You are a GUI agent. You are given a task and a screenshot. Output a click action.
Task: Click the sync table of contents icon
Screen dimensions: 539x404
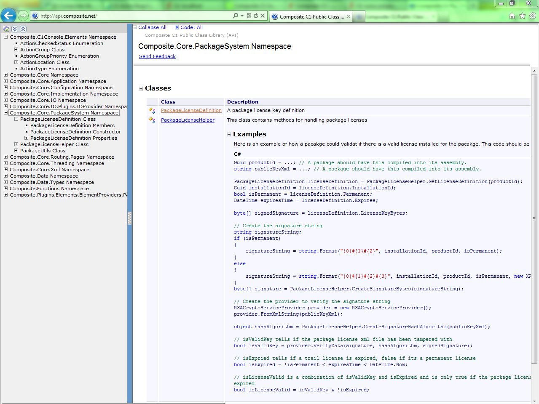[6, 29]
